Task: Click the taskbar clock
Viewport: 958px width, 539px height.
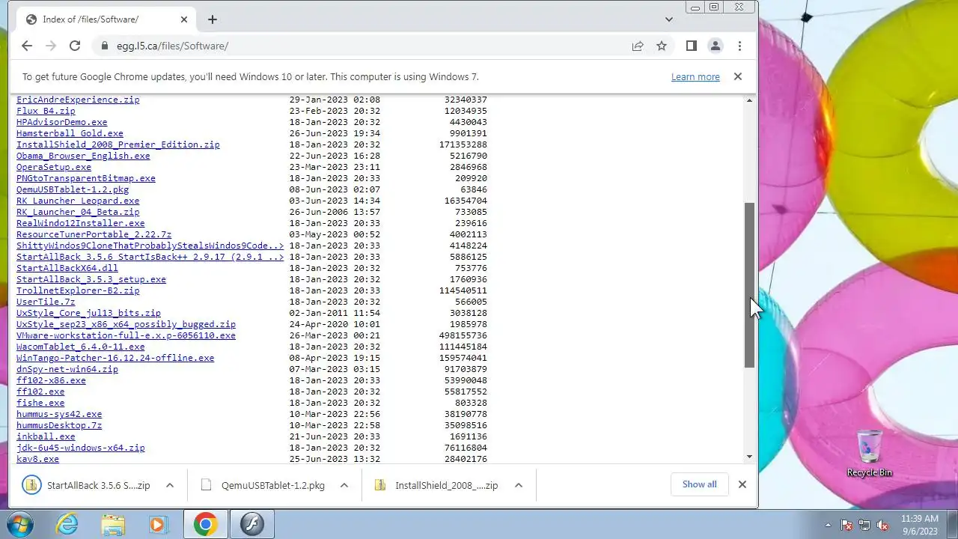Action: [920, 524]
